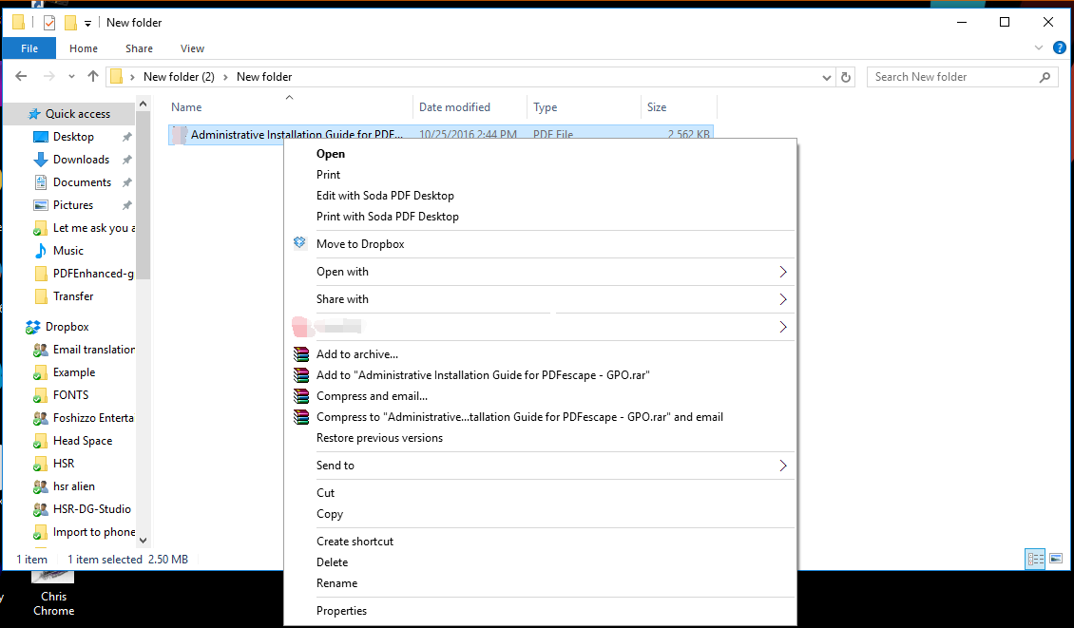This screenshot has width=1074, height=628.
Task: Switch to Details view icon in status bar
Action: point(1035,559)
